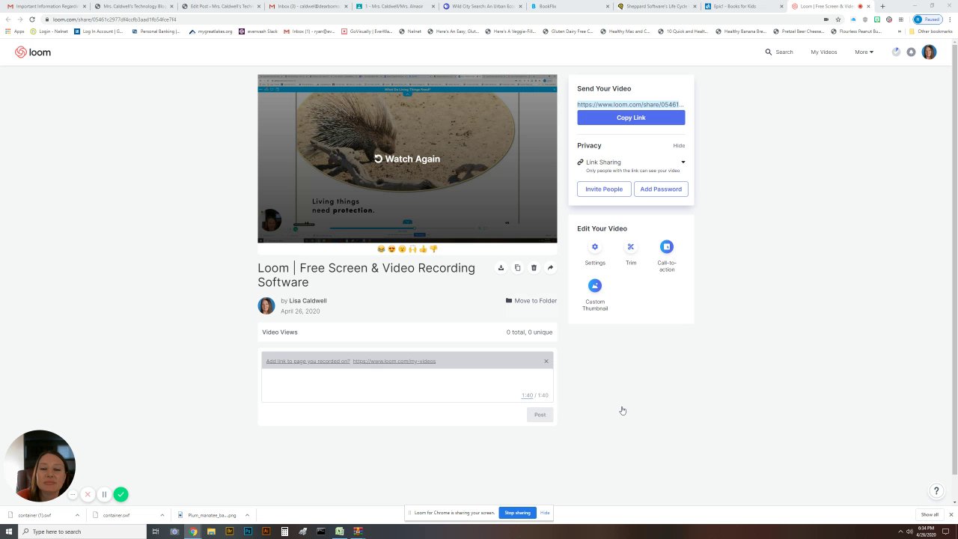Viewport: 958px width, 539px height.
Task: React with the heart-eyes emoji
Action: click(391, 249)
